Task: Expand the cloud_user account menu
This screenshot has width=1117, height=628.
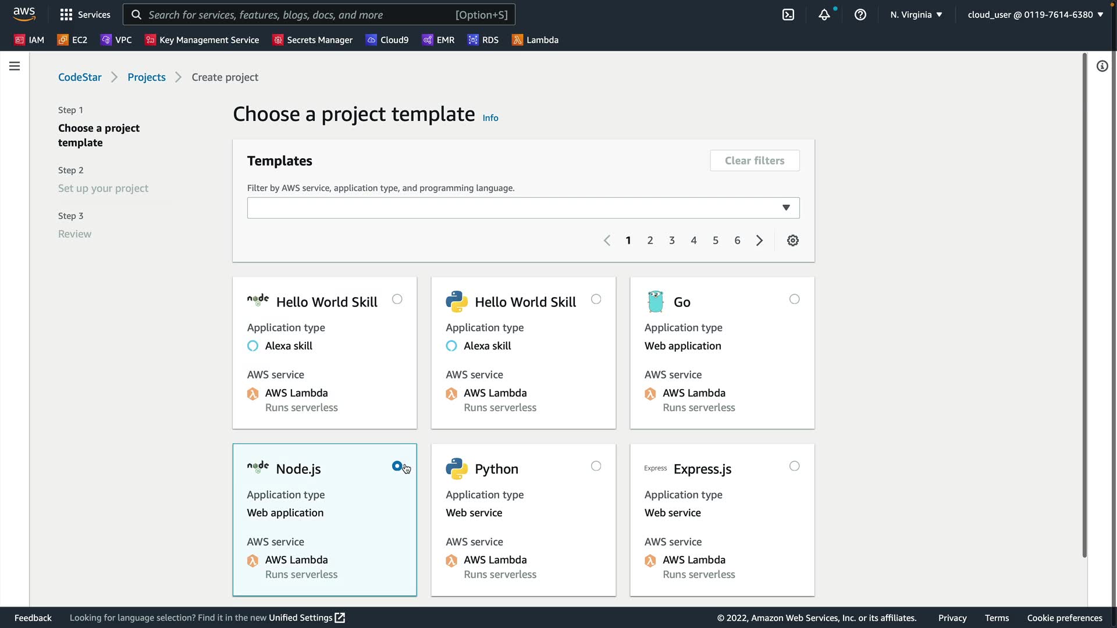Action: click(x=1035, y=15)
